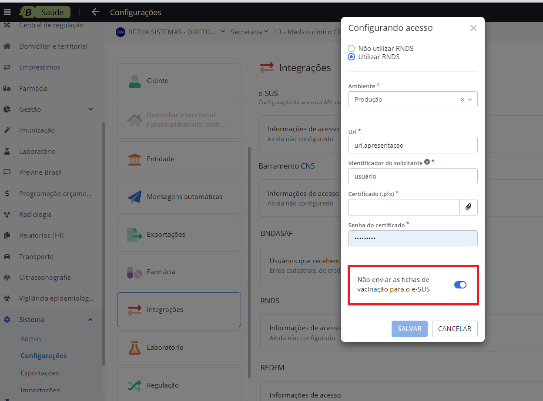Clear the Produção selection with the X icon

click(x=462, y=99)
